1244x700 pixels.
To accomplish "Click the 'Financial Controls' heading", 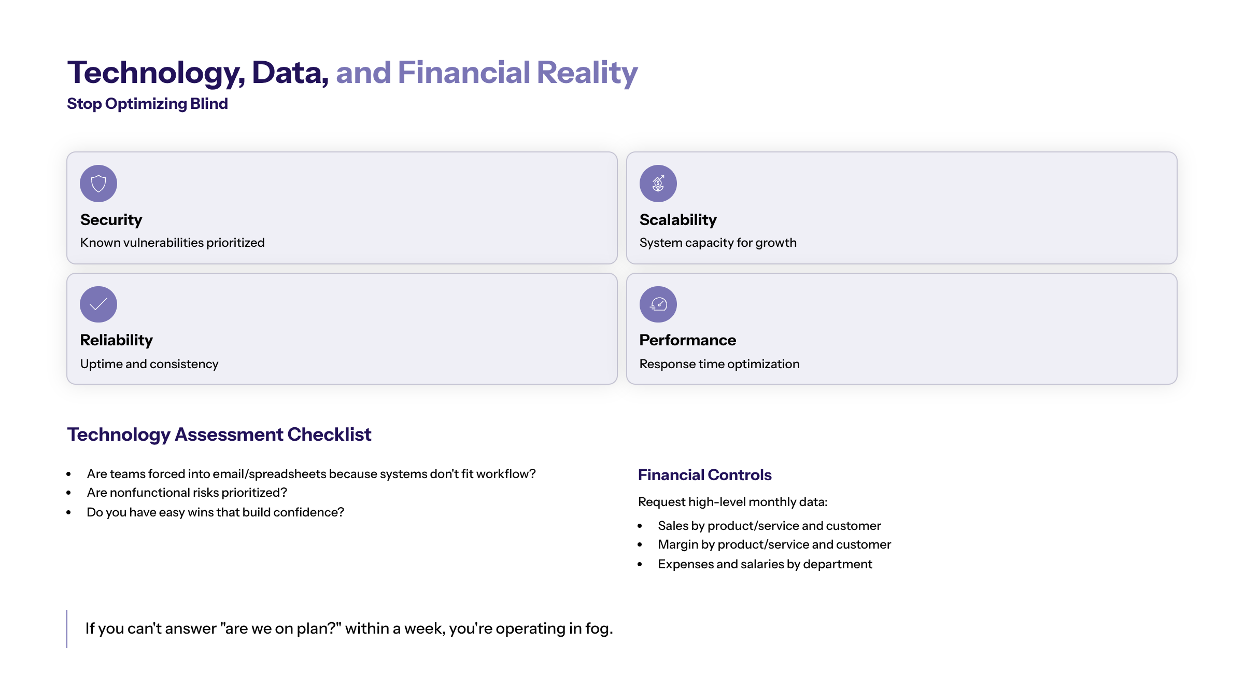I will point(705,475).
